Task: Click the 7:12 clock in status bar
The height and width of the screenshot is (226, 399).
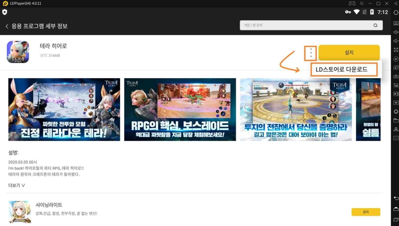Action: (x=383, y=12)
